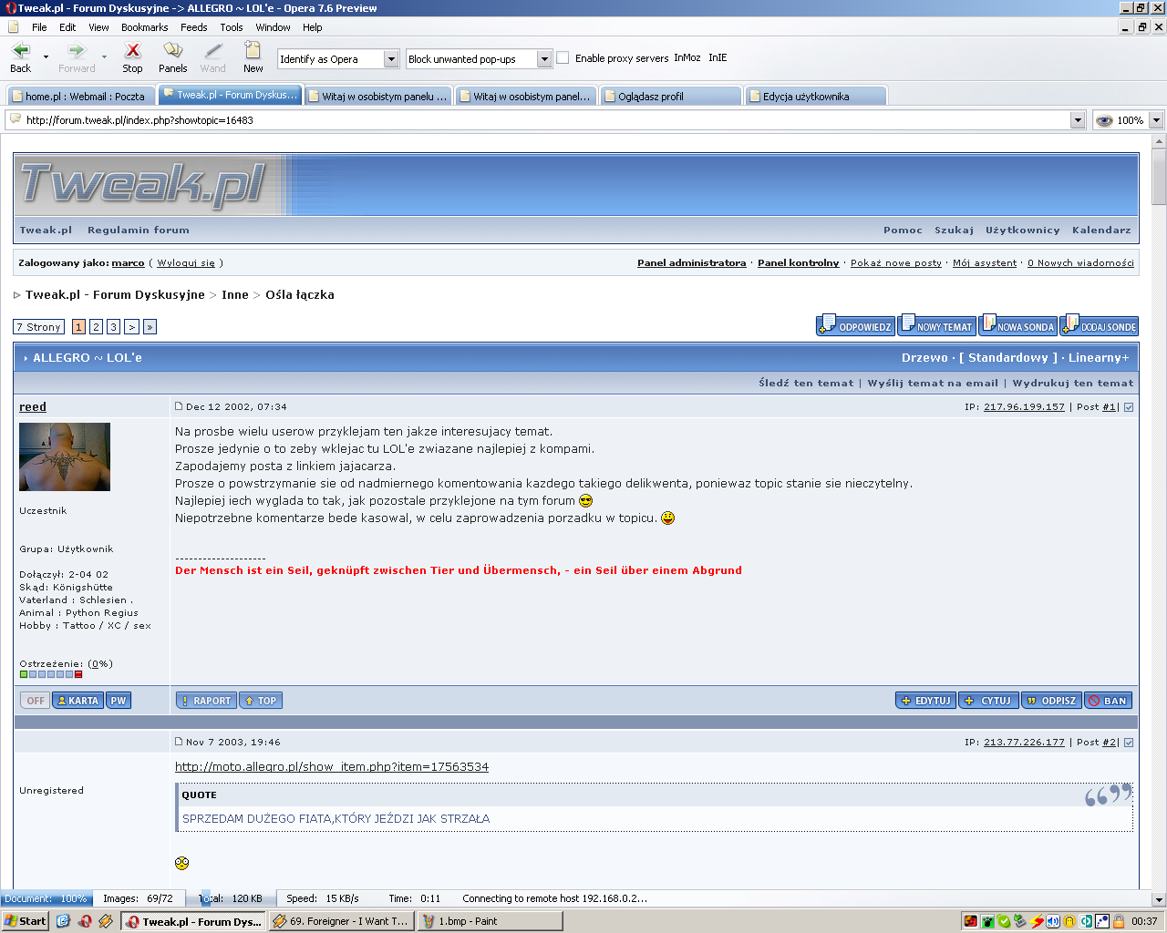1167x933 pixels.
Task: Open the Back history dropdown arrow
Action: pos(46,56)
